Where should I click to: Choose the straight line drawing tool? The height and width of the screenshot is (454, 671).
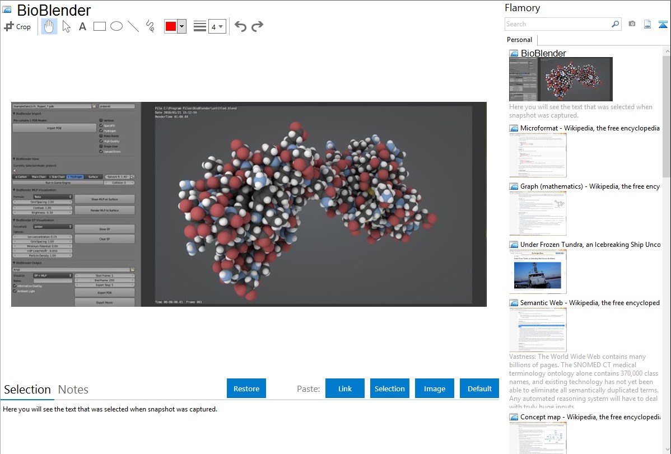tap(133, 26)
